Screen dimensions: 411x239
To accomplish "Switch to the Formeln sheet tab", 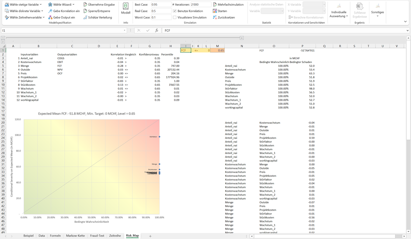I will pos(55,235).
